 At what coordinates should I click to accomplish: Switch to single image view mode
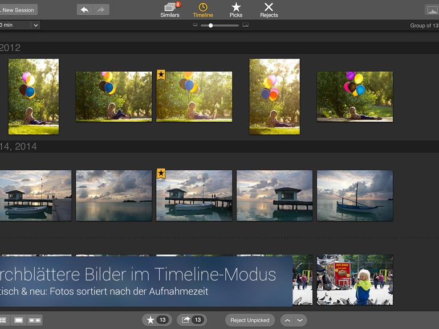point(19,320)
